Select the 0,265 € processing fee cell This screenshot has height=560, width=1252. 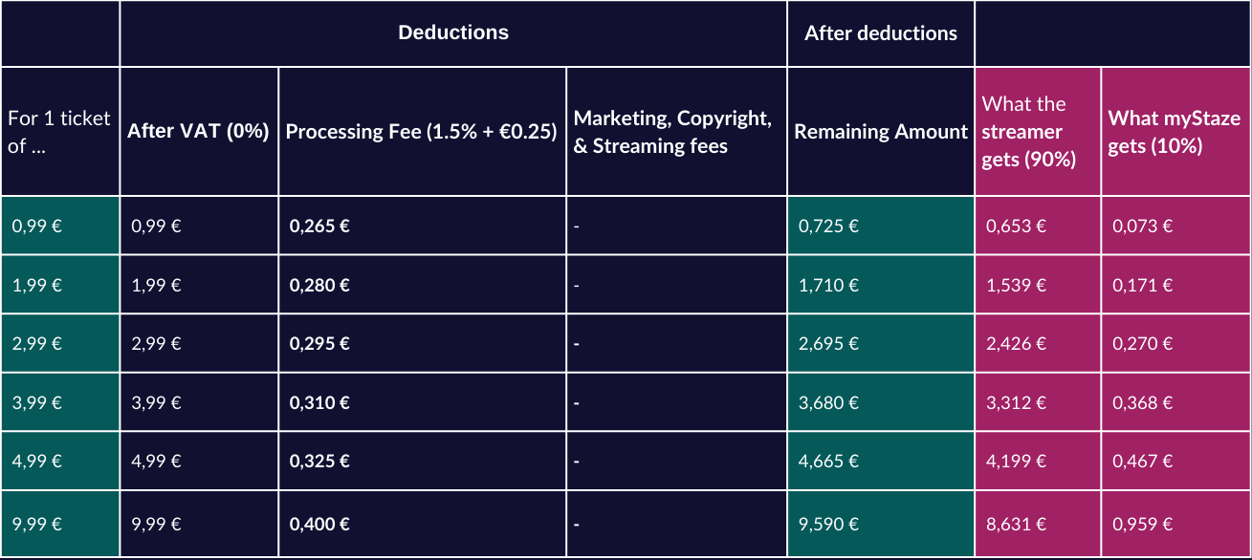319,226
